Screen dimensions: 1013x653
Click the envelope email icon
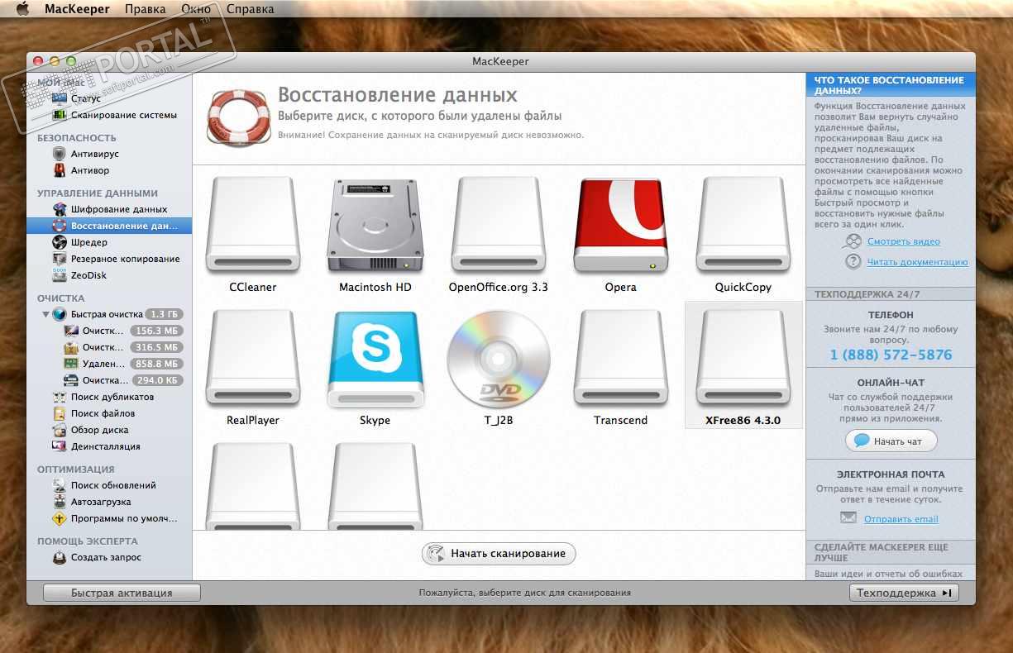coord(848,518)
